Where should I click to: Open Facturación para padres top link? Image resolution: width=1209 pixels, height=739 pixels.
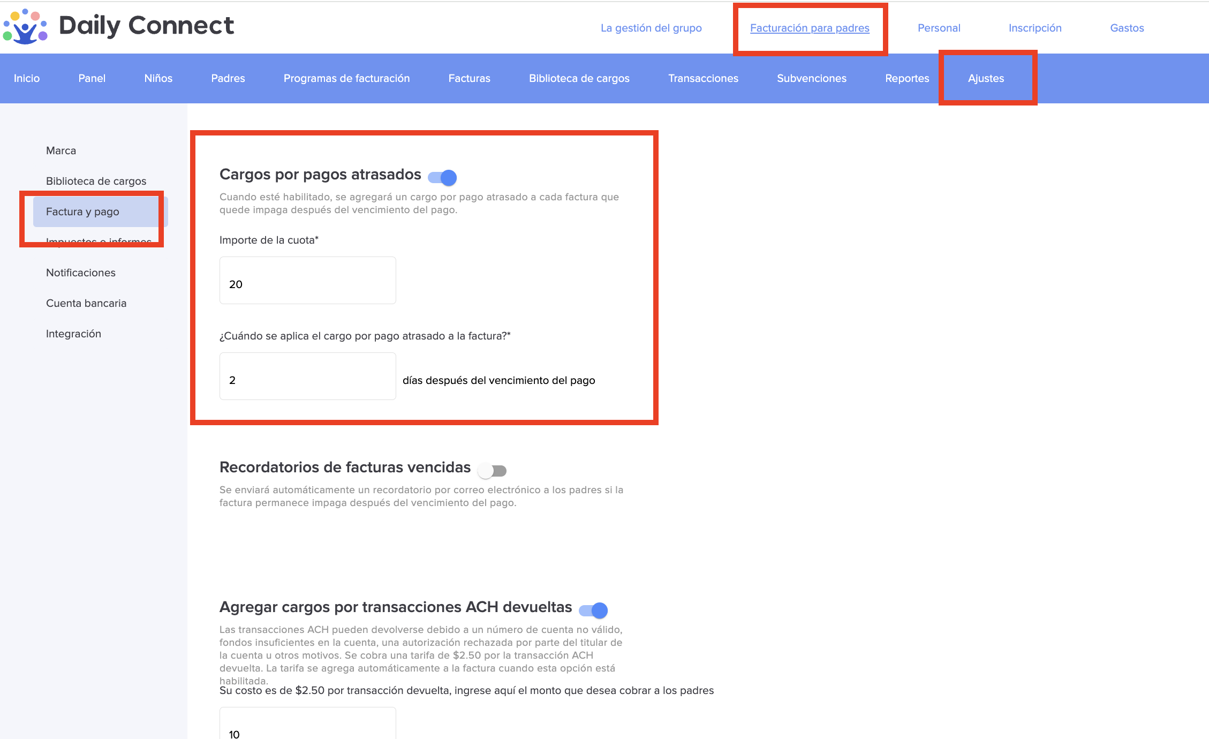809,28
